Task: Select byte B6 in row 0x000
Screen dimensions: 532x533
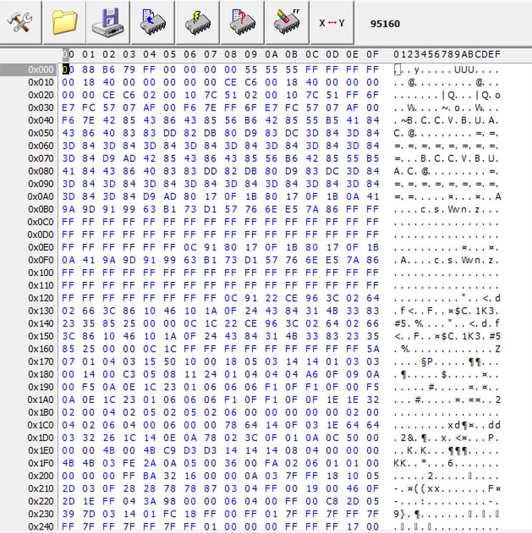Action: coord(109,70)
